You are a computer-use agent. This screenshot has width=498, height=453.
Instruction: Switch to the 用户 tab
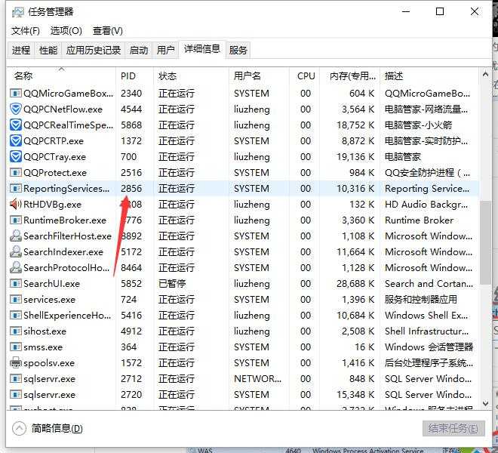coord(166,51)
